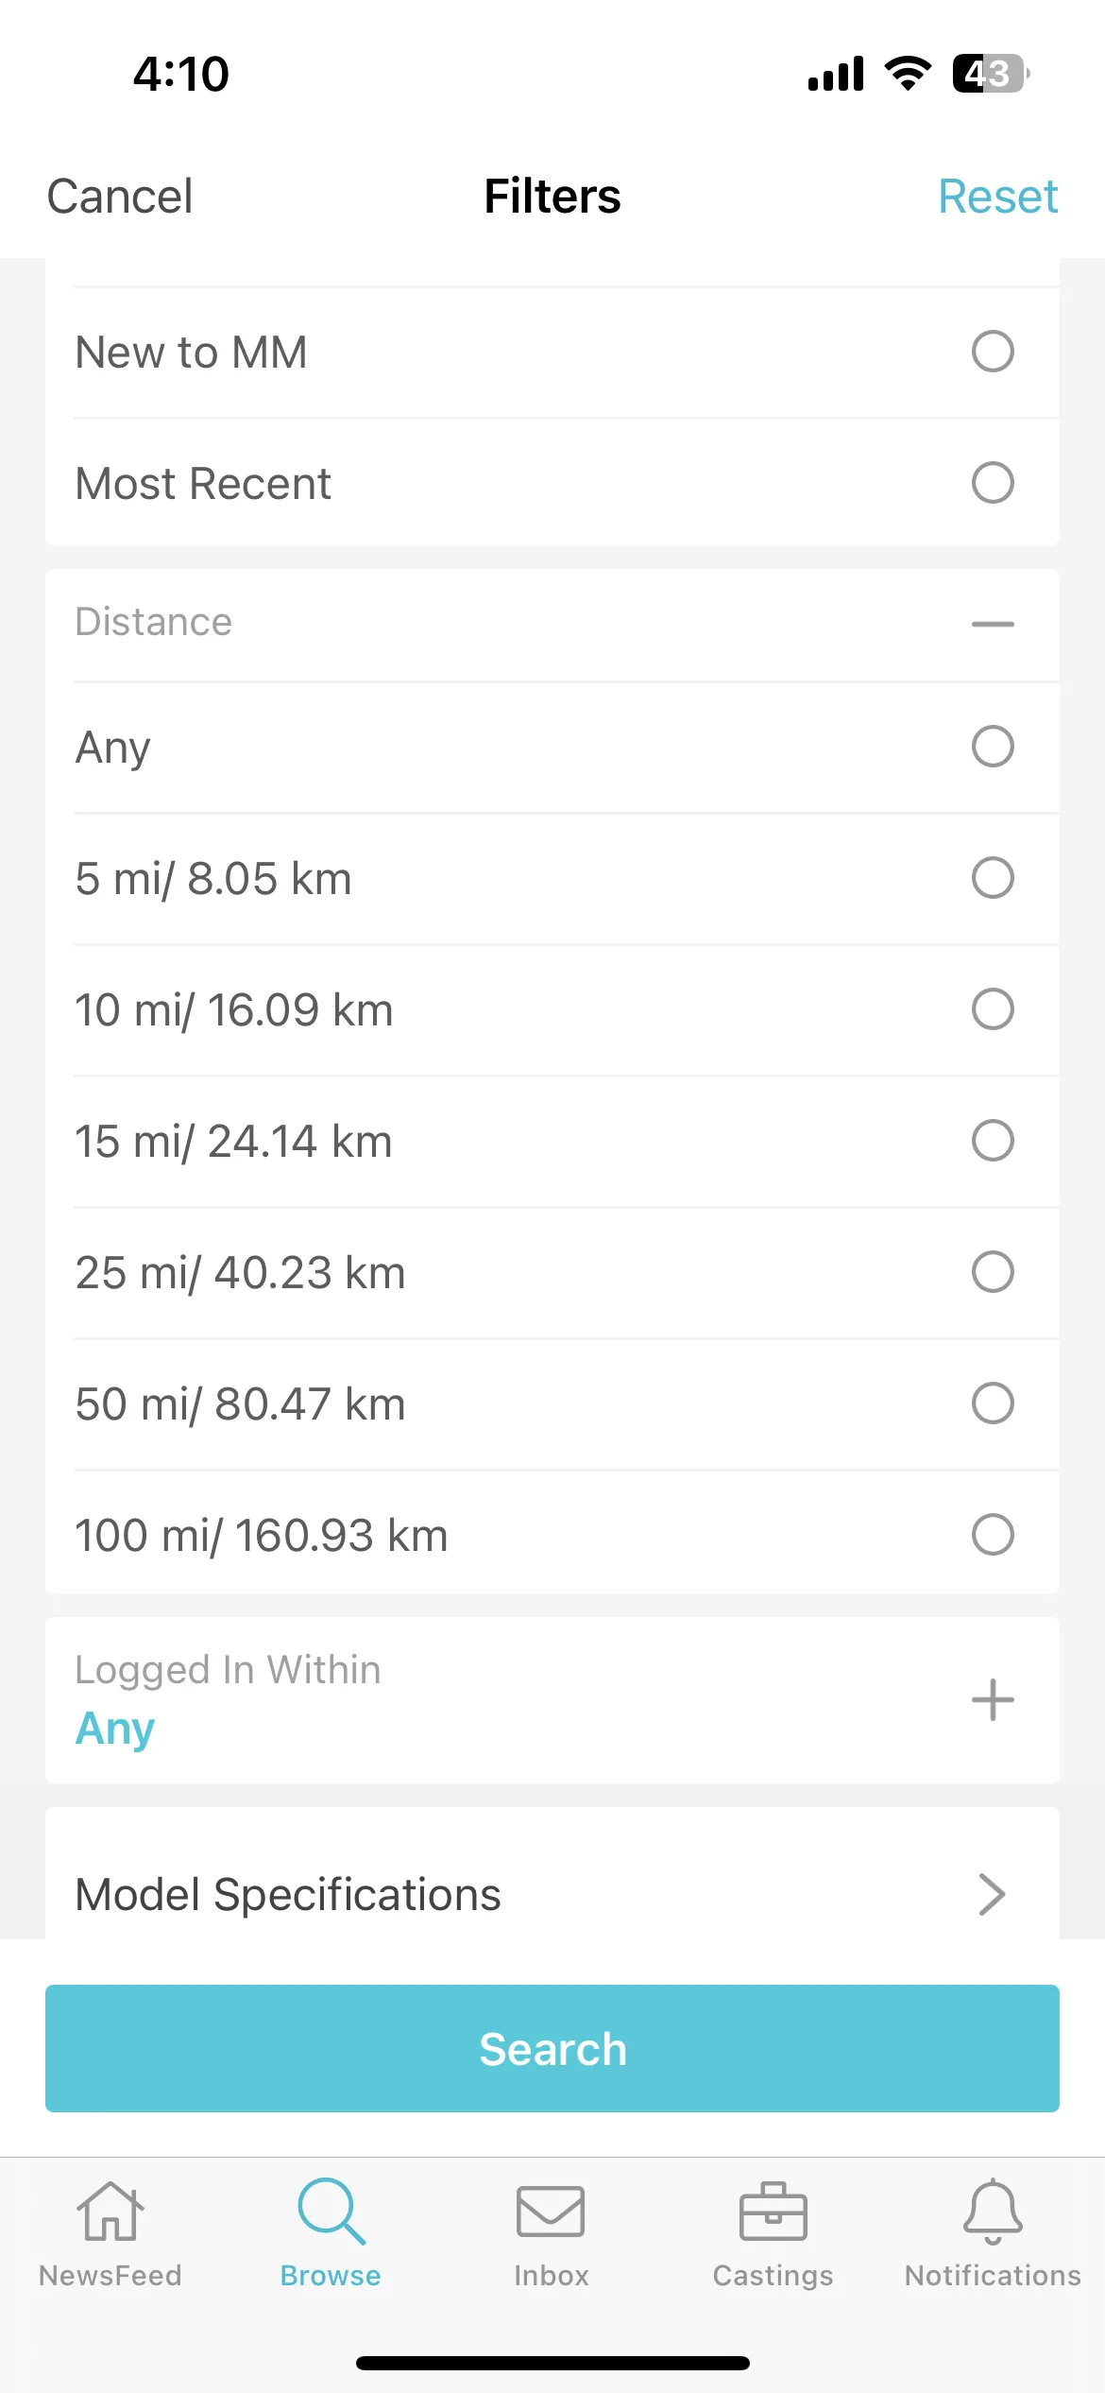This screenshot has height=2393, width=1105.
Task: Expand the Logged In Within section
Action: pos(993,1700)
